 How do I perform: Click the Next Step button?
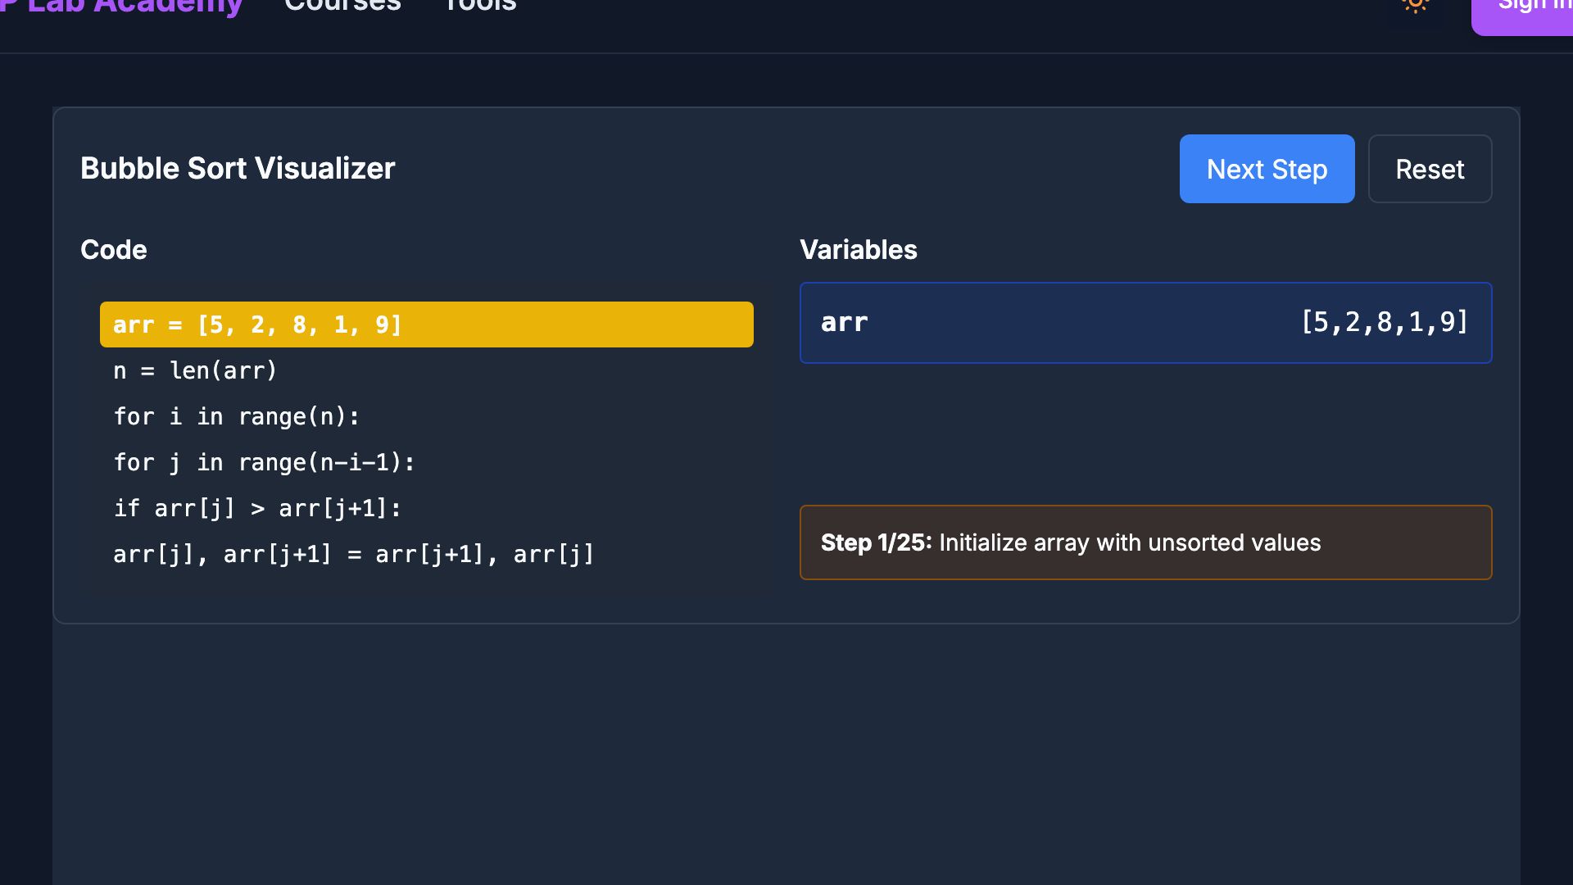1267,169
